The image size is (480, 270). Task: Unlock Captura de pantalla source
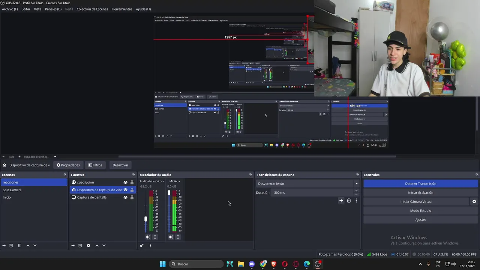pyautogui.click(x=132, y=197)
